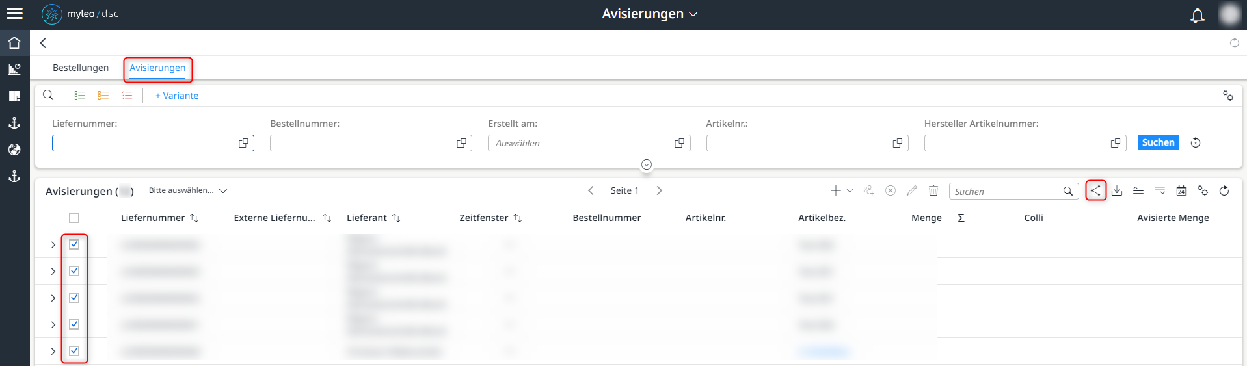Uncheck the third row checkbox
The height and width of the screenshot is (366, 1247).
click(x=74, y=298)
